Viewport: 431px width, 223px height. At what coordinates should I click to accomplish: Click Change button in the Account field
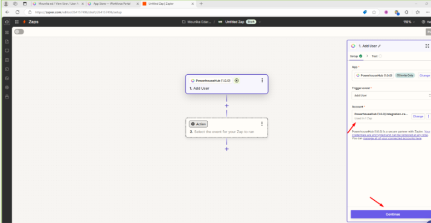pos(418,116)
